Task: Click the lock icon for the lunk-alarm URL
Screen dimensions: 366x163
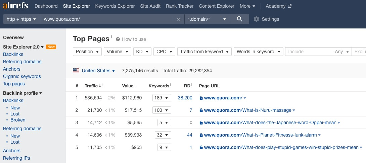Action: [201, 135]
